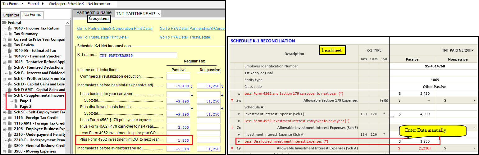The image size is (479, 155).
Task: Expand the Sch D Capital Gains node
Action: tap(4, 84)
